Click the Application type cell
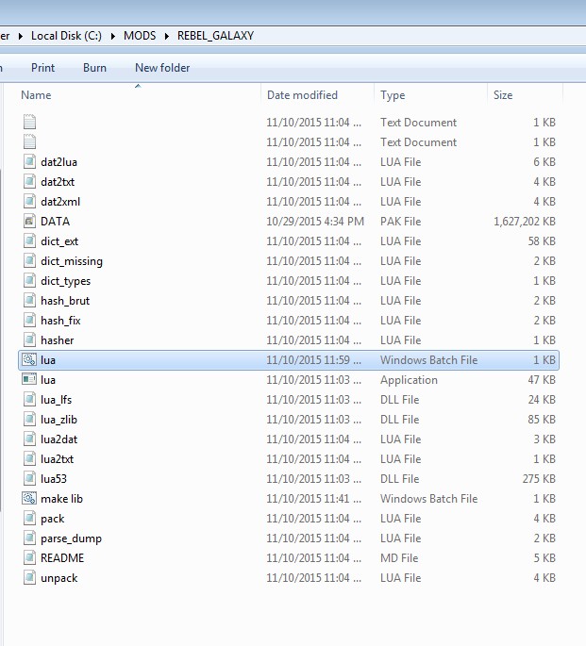The image size is (586, 646). point(409,380)
